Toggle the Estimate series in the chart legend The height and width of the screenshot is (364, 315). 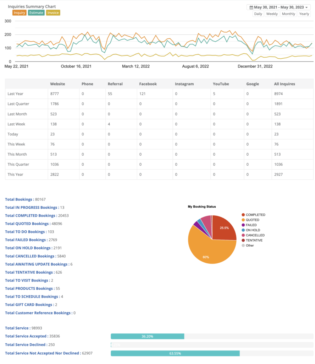pyautogui.click(x=36, y=13)
